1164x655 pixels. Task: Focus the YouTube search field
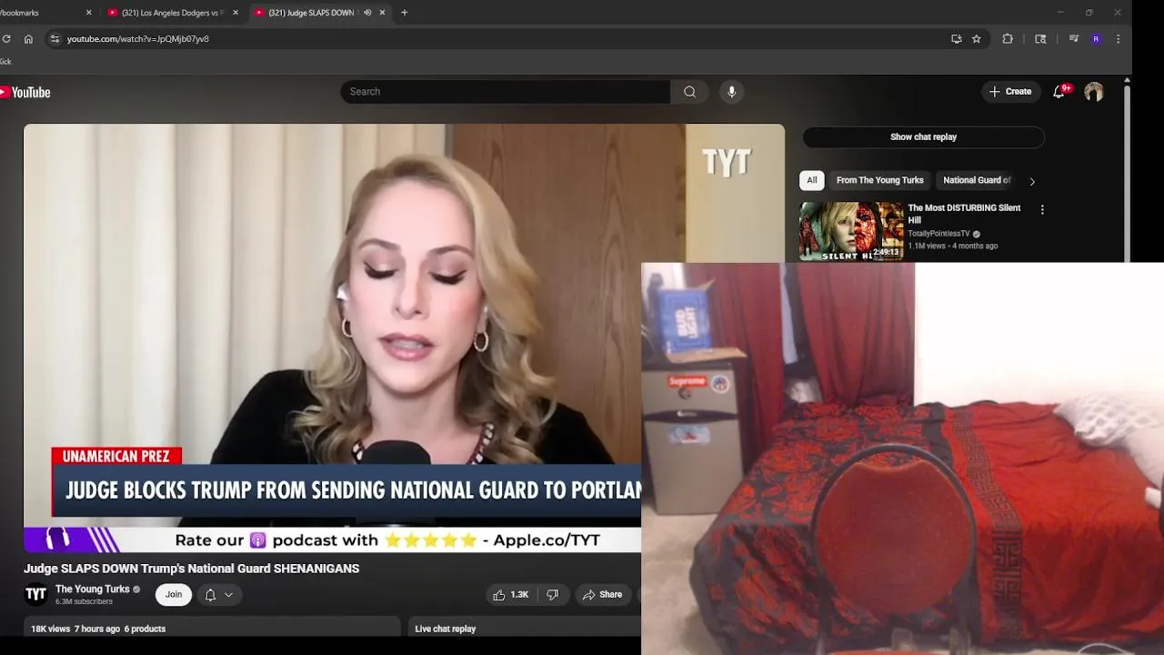[506, 92]
